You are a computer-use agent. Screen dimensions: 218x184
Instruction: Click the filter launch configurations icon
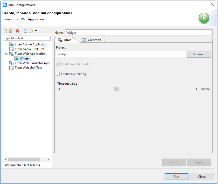point(31,31)
